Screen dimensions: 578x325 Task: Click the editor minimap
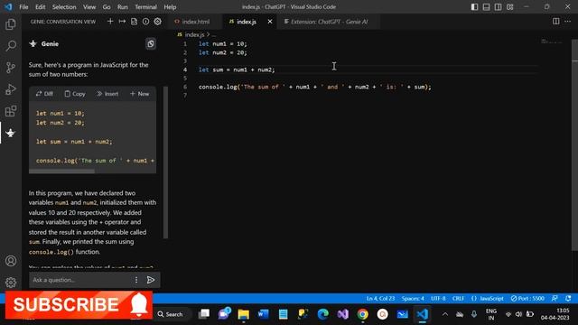pyautogui.click(x=552, y=42)
